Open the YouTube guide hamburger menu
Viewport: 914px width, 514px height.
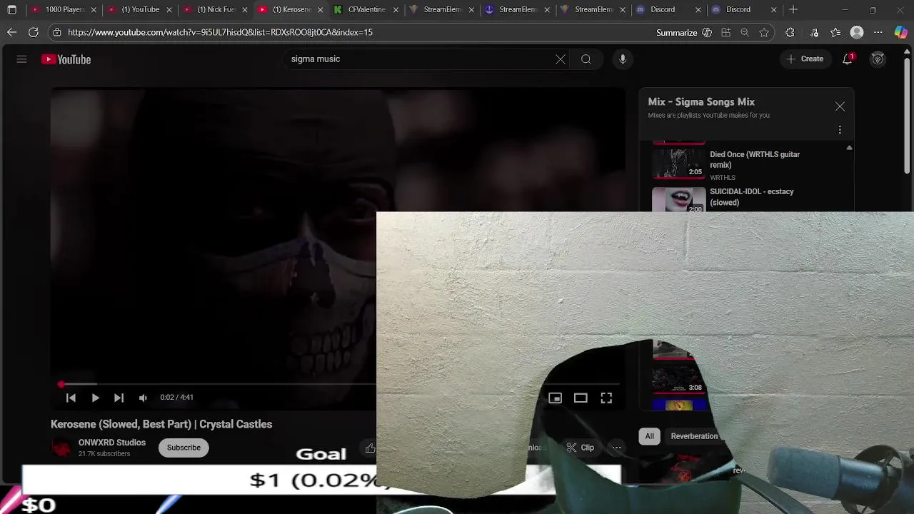point(21,59)
